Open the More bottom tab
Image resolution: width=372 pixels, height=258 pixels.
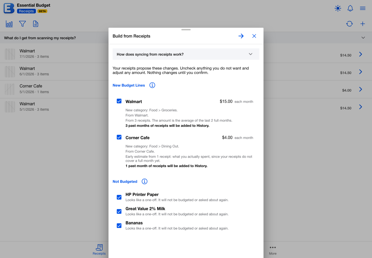point(273,250)
